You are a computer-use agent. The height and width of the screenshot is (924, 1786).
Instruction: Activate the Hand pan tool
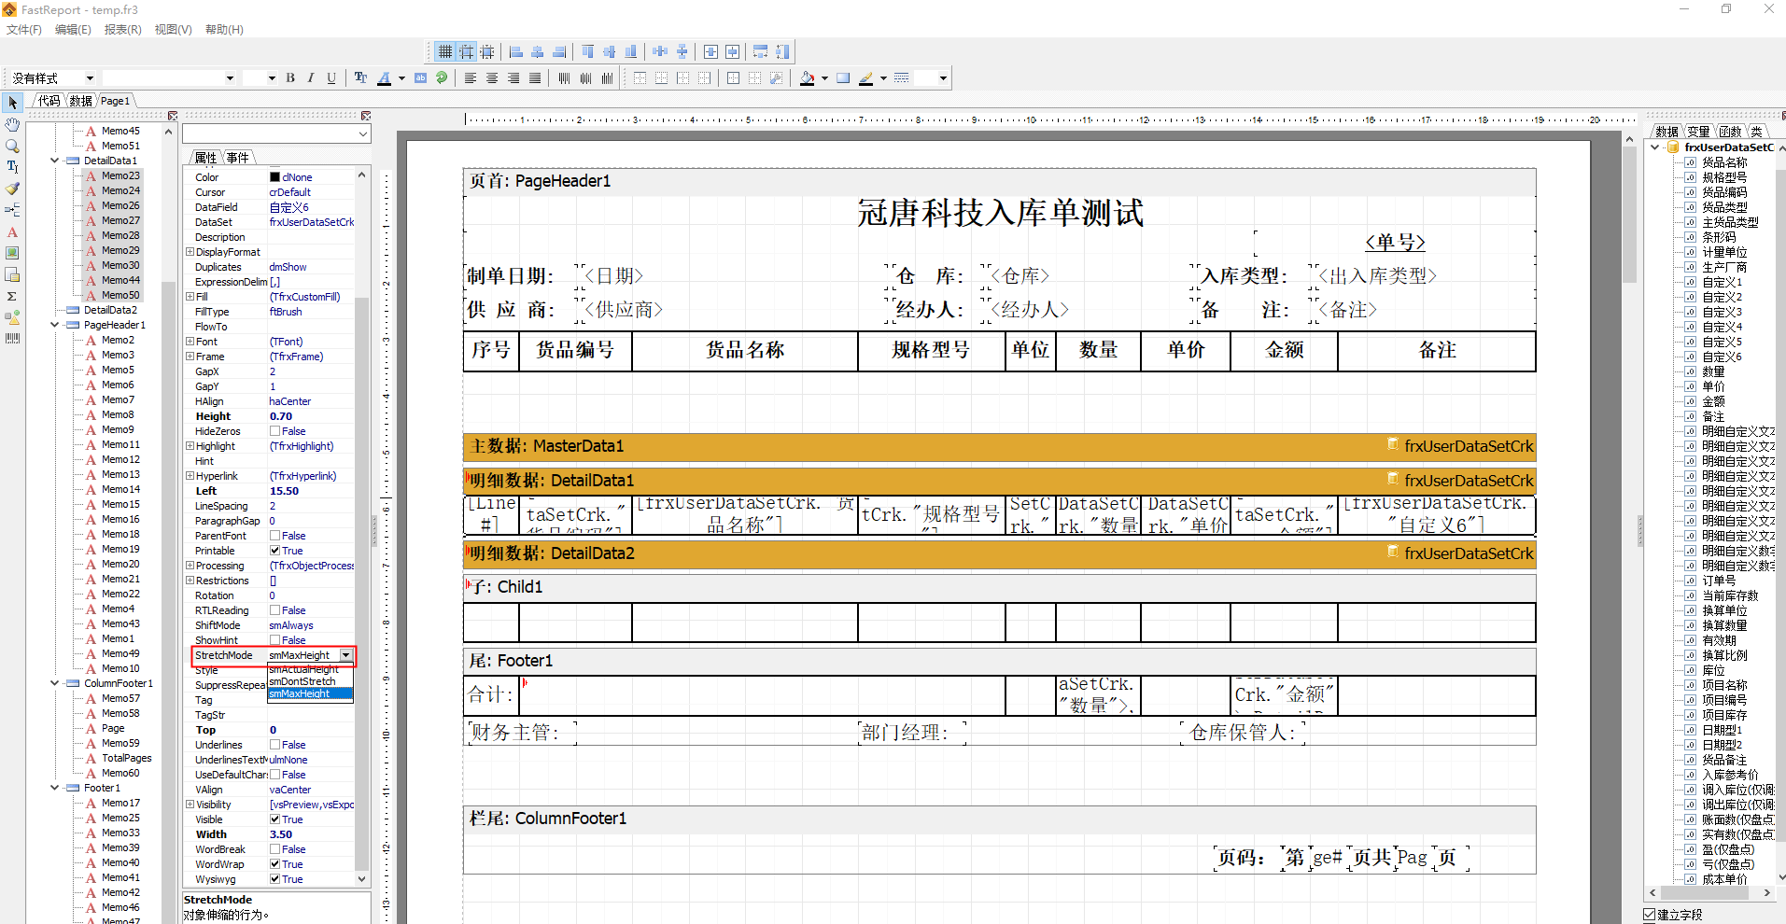12,124
